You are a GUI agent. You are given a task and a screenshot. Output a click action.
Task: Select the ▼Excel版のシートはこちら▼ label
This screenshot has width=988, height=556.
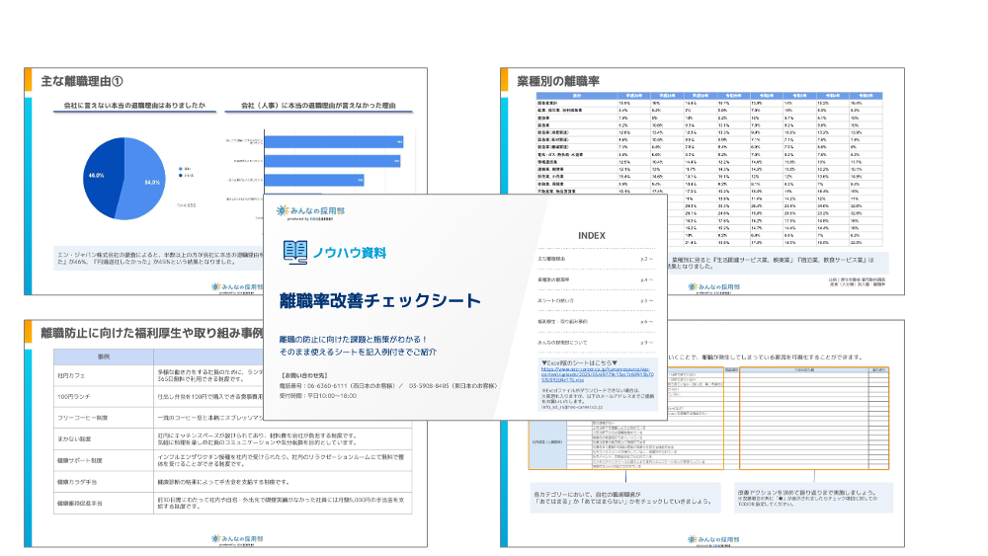click(x=579, y=363)
